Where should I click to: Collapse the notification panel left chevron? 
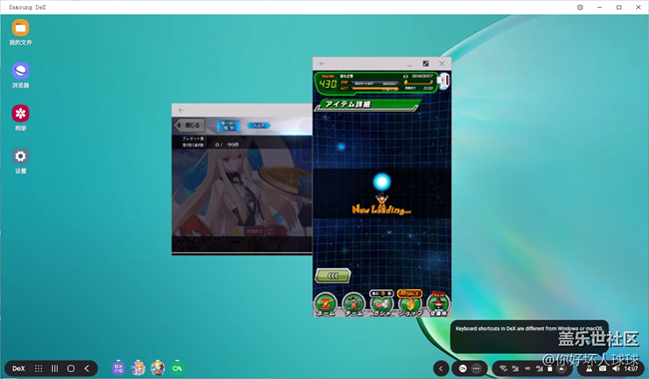[441, 368]
